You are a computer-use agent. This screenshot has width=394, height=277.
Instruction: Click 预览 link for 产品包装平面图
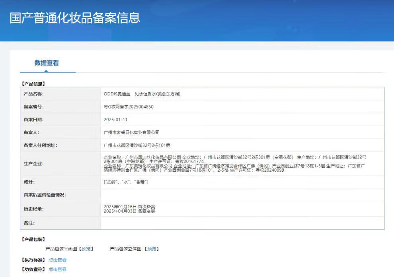(x=86, y=249)
